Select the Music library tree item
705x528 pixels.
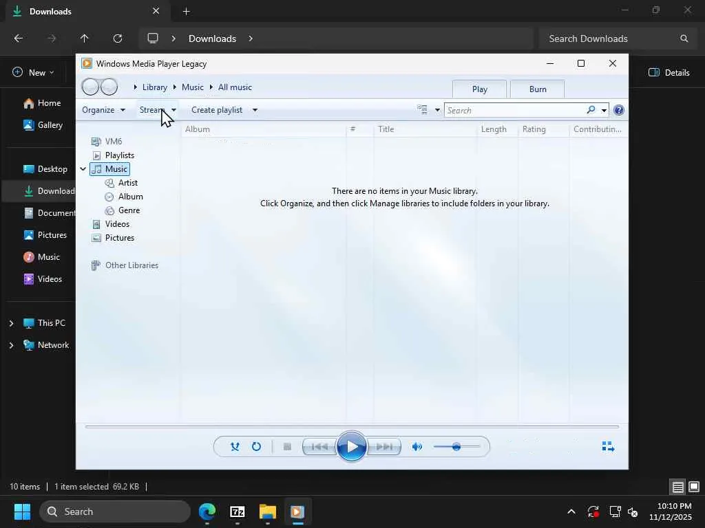pos(111,169)
